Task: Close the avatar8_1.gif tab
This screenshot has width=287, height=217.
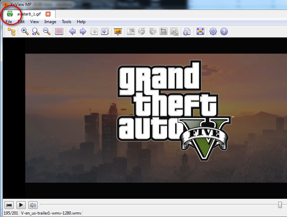Action: pos(48,14)
